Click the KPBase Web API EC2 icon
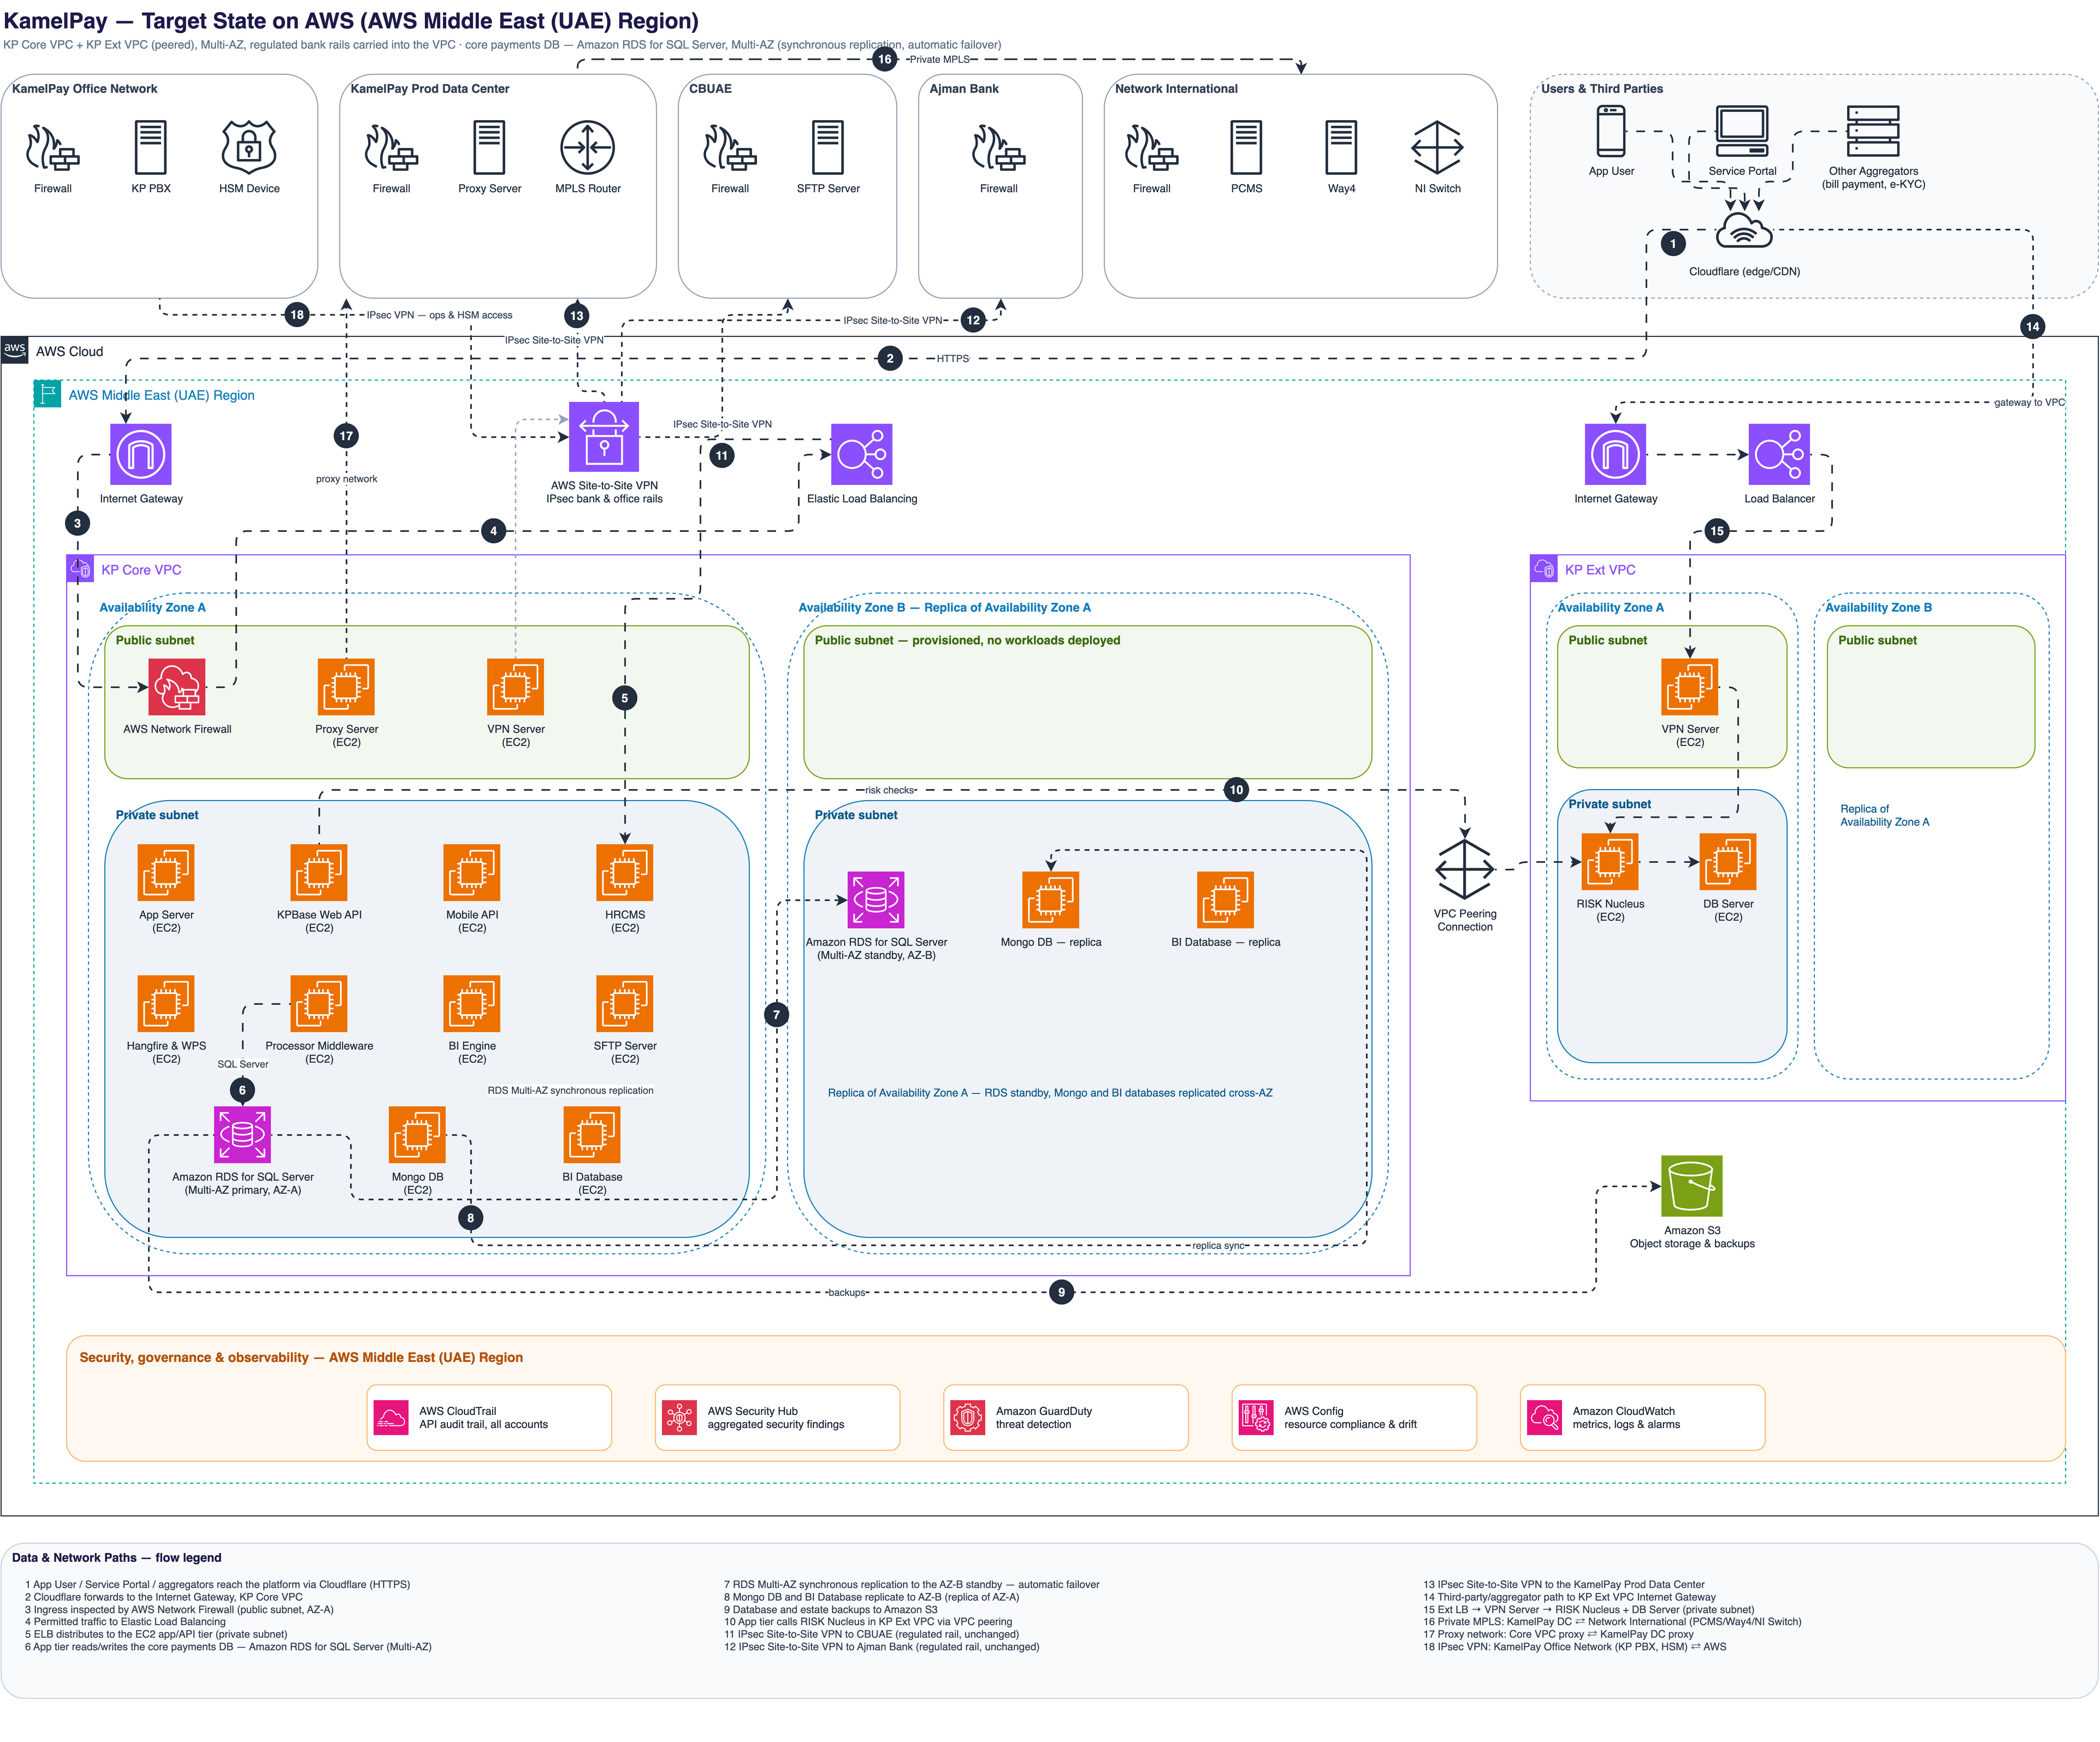The width and height of the screenshot is (2100, 1742). 319,873
